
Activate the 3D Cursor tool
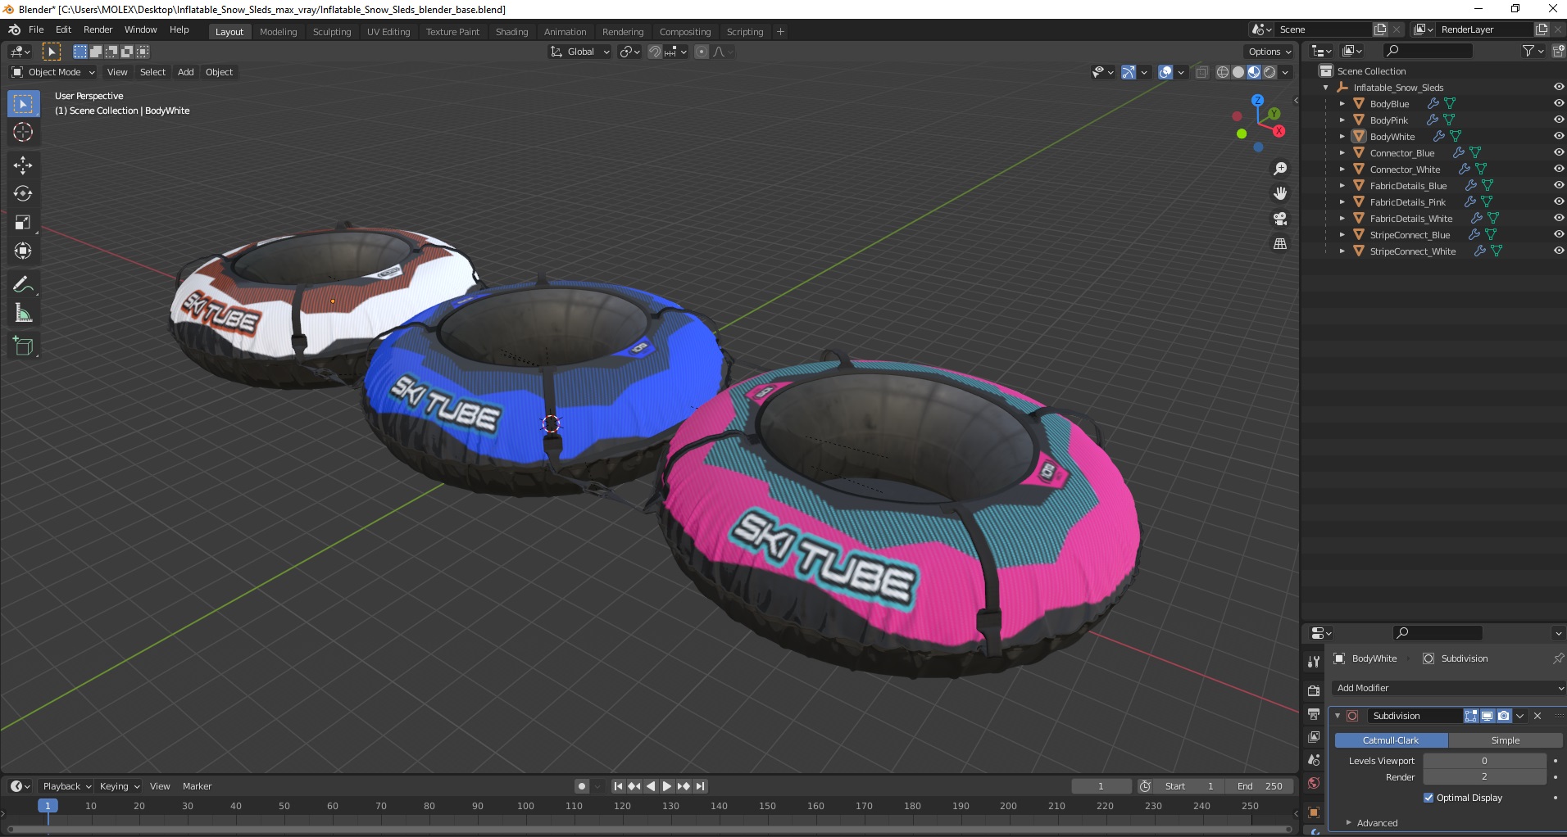[23, 132]
